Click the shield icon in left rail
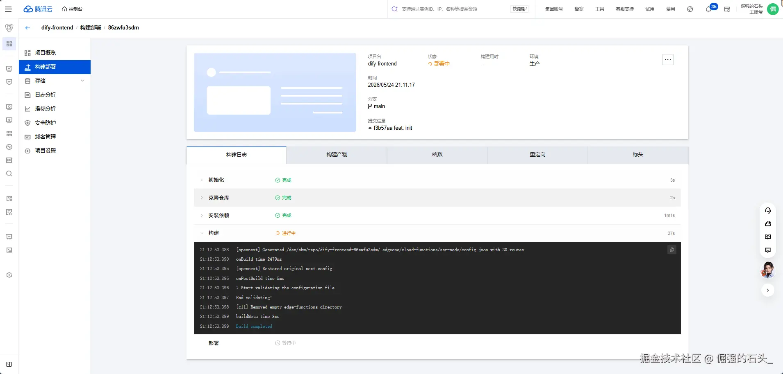Image resolution: width=783 pixels, height=374 pixels. point(9,28)
